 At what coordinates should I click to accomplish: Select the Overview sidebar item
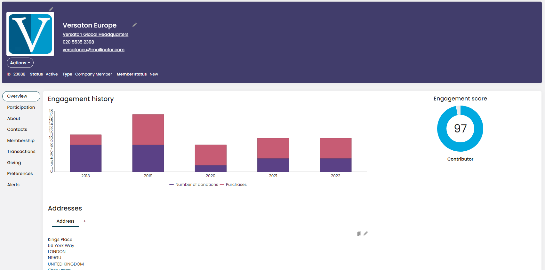click(x=21, y=96)
